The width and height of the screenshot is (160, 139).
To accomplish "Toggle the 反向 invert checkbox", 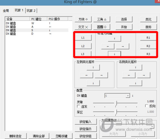I will pos(147,106).
